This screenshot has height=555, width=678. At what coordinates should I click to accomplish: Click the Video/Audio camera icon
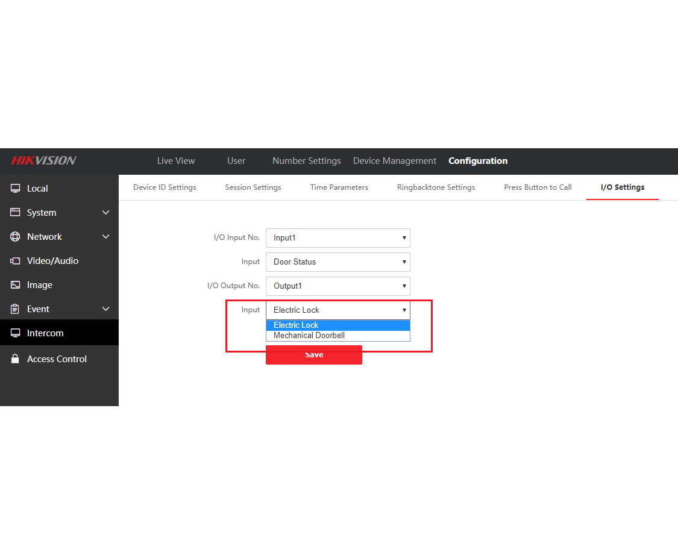pyautogui.click(x=16, y=261)
